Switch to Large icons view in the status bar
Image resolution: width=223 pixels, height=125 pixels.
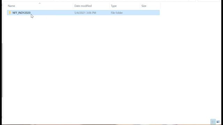pos(218,122)
